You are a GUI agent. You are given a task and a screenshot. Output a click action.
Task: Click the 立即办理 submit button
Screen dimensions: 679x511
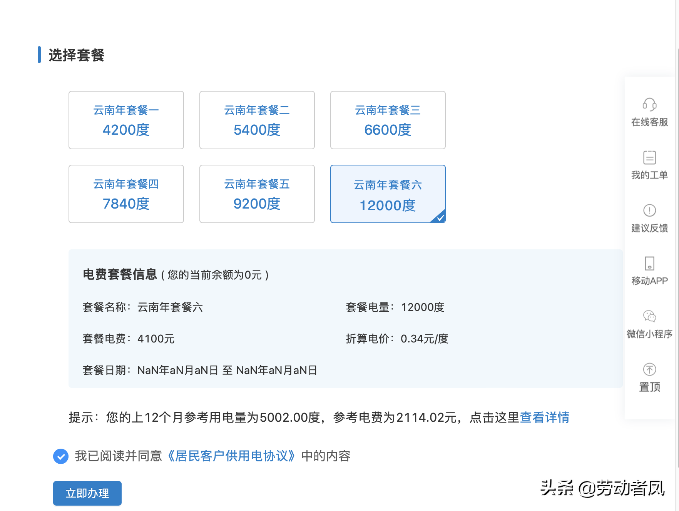[87, 493]
